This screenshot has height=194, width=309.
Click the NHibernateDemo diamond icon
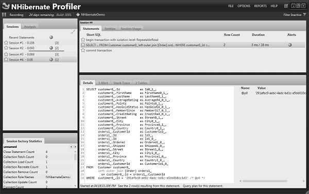[78, 14]
